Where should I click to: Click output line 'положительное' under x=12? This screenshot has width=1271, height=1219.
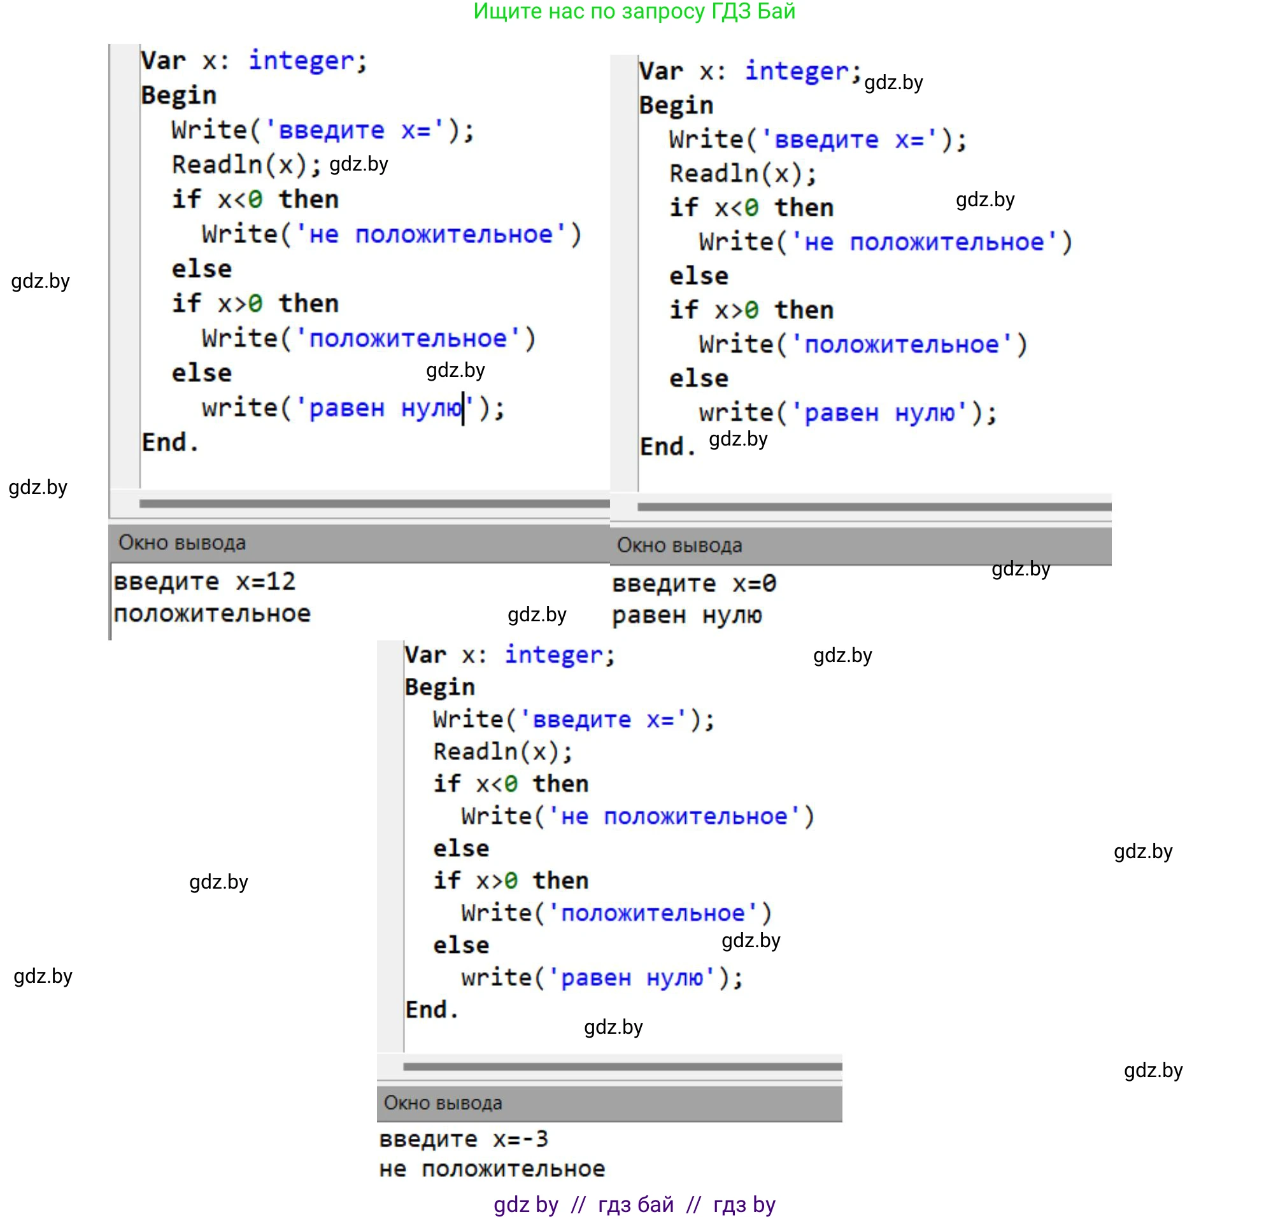(212, 614)
